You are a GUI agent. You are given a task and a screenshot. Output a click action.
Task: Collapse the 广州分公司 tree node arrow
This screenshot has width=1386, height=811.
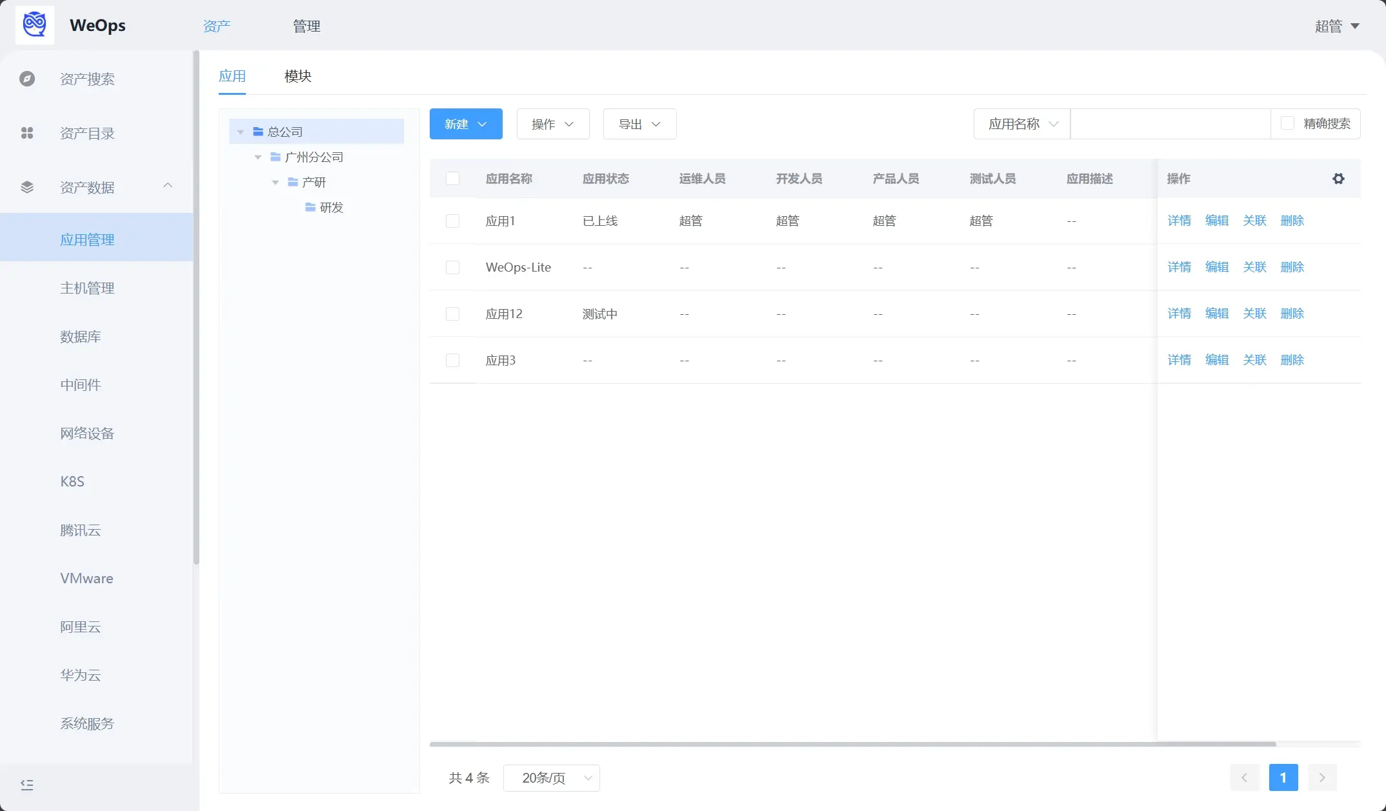[x=258, y=157]
